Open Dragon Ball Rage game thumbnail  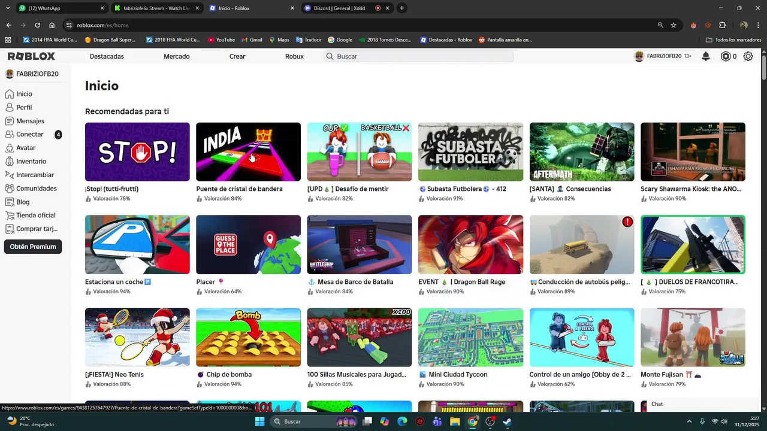coord(470,245)
